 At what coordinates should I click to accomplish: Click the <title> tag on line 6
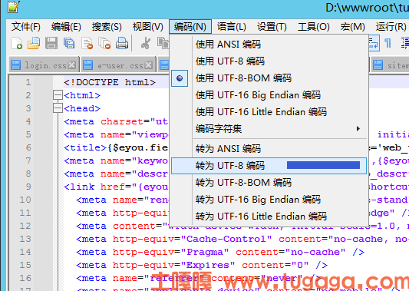coord(85,147)
